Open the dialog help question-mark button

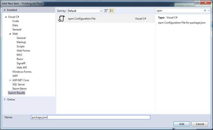tap(197, 2)
